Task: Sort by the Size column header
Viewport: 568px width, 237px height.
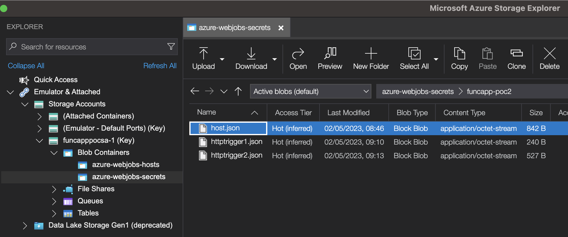Action: pyautogui.click(x=536, y=112)
